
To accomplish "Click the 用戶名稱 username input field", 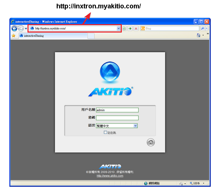I will click(117, 110).
